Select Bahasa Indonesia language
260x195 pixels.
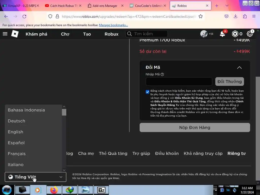coord(26,110)
